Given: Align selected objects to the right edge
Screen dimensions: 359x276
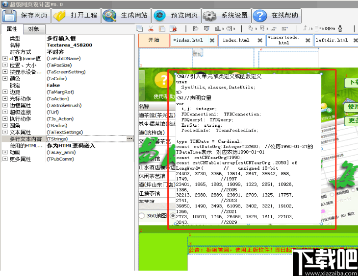Looking at the screenshot, I should pos(229,28).
